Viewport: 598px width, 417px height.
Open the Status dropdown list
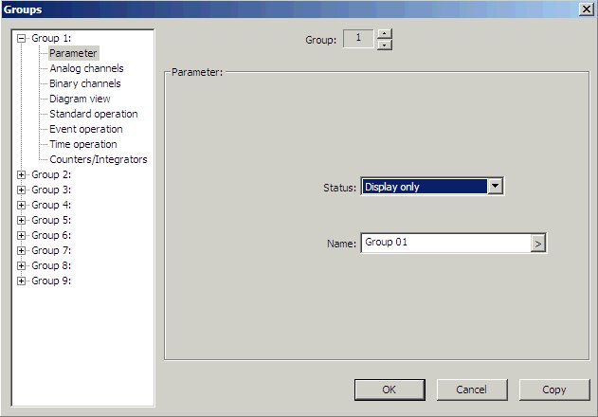click(494, 187)
